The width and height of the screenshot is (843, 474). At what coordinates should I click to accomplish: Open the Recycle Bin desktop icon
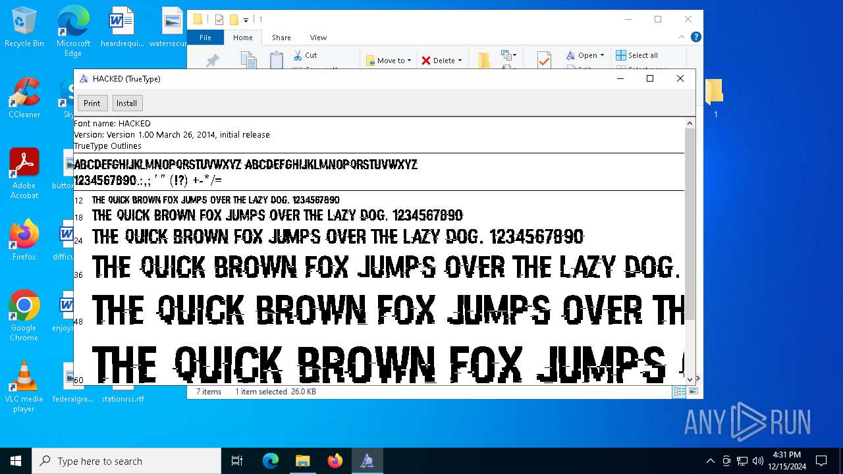(24, 27)
